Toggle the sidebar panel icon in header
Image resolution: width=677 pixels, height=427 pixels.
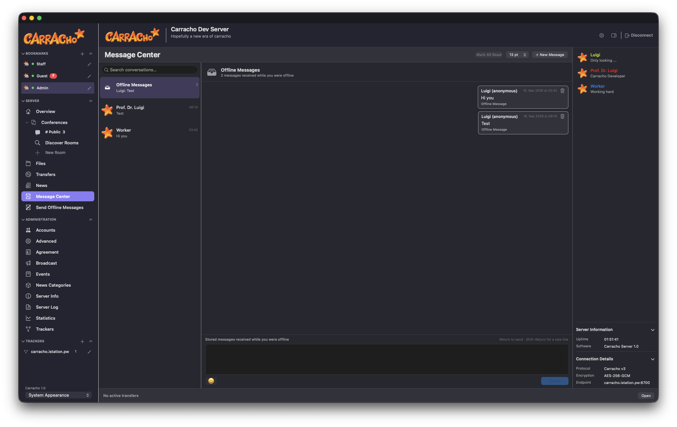(x=614, y=35)
